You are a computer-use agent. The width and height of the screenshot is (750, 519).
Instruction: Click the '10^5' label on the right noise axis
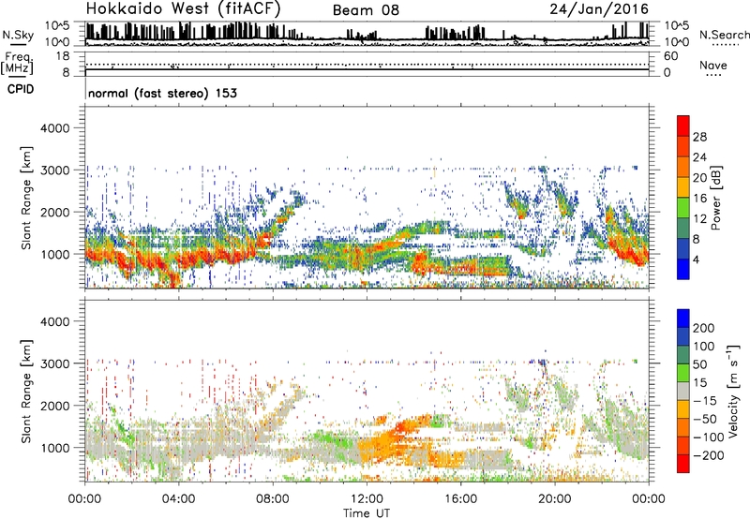coord(676,25)
